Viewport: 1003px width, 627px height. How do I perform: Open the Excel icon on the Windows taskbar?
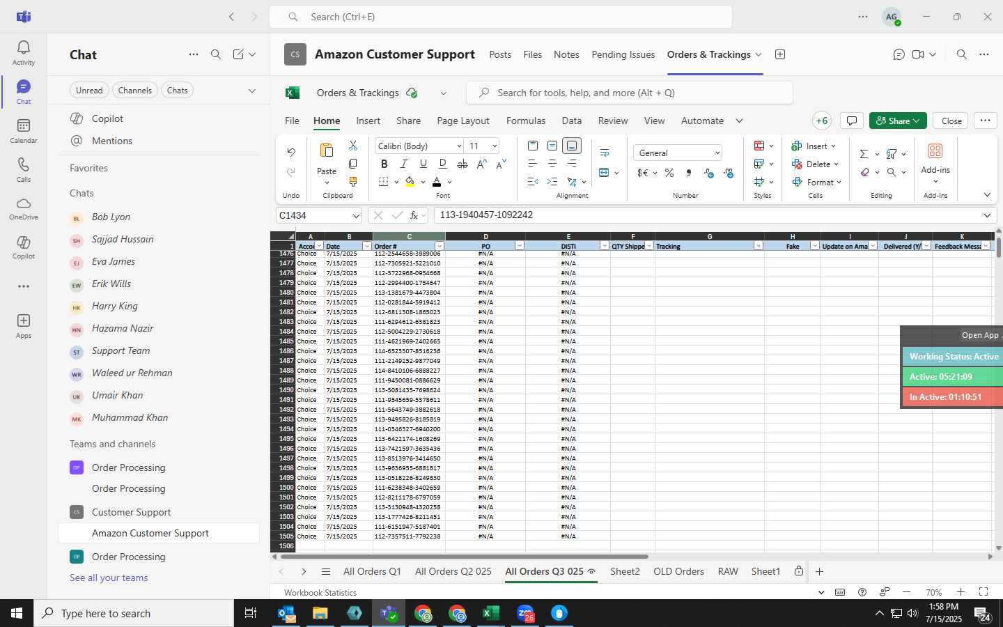point(491,613)
